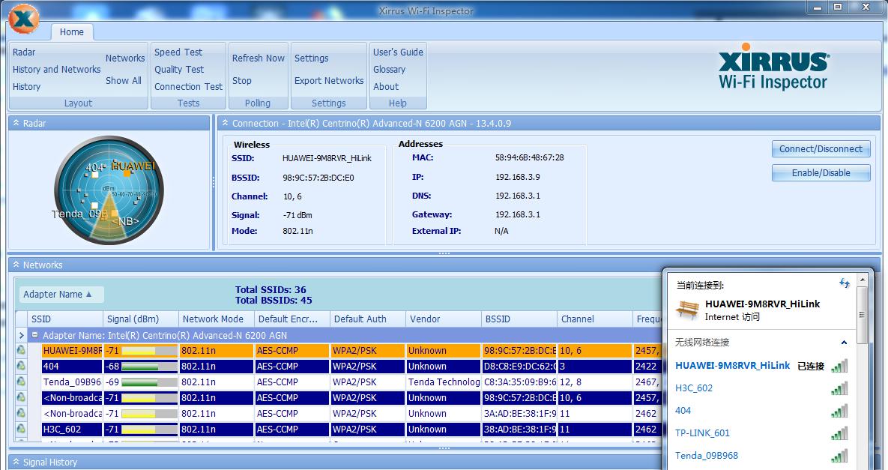
Task: Collapse the Networks panel
Action: pyautogui.click(x=16, y=265)
